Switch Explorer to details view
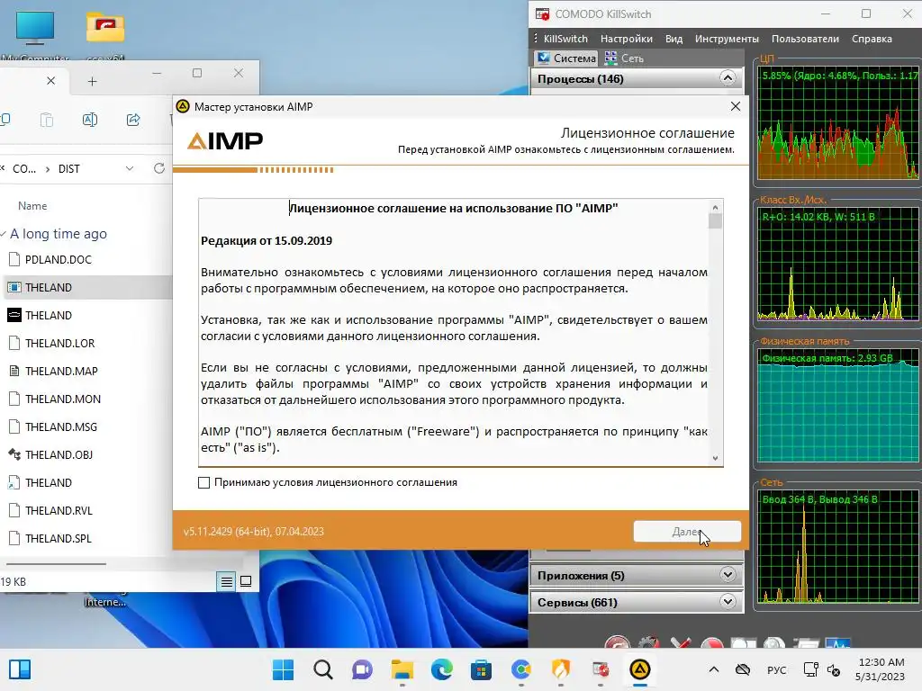Viewport: 922px width, 691px height. tap(226, 582)
